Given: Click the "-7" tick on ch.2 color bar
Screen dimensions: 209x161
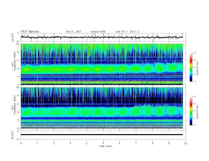Looking at the screenshot, I should click(x=194, y=125).
